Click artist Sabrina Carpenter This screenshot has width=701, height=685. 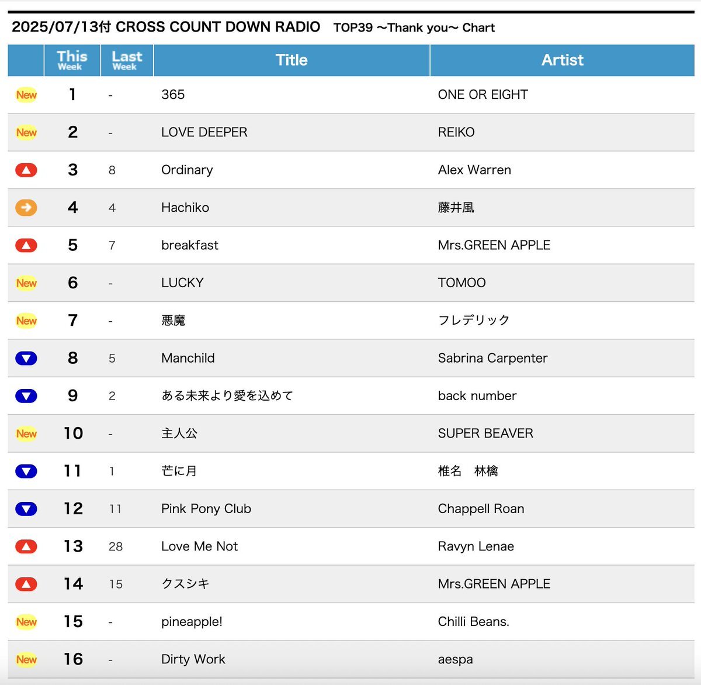click(493, 358)
